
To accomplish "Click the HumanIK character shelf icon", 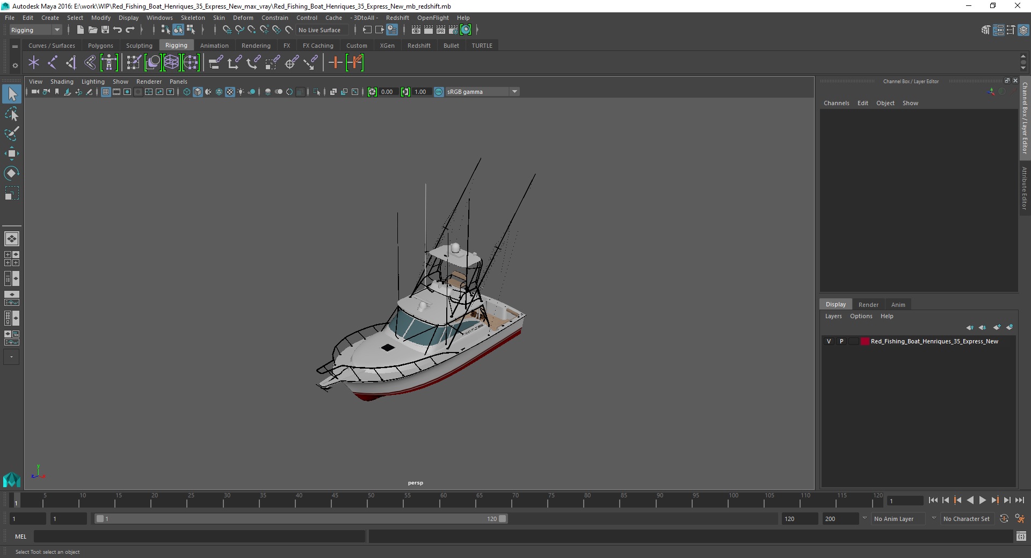I will click(x=109, y=63).
